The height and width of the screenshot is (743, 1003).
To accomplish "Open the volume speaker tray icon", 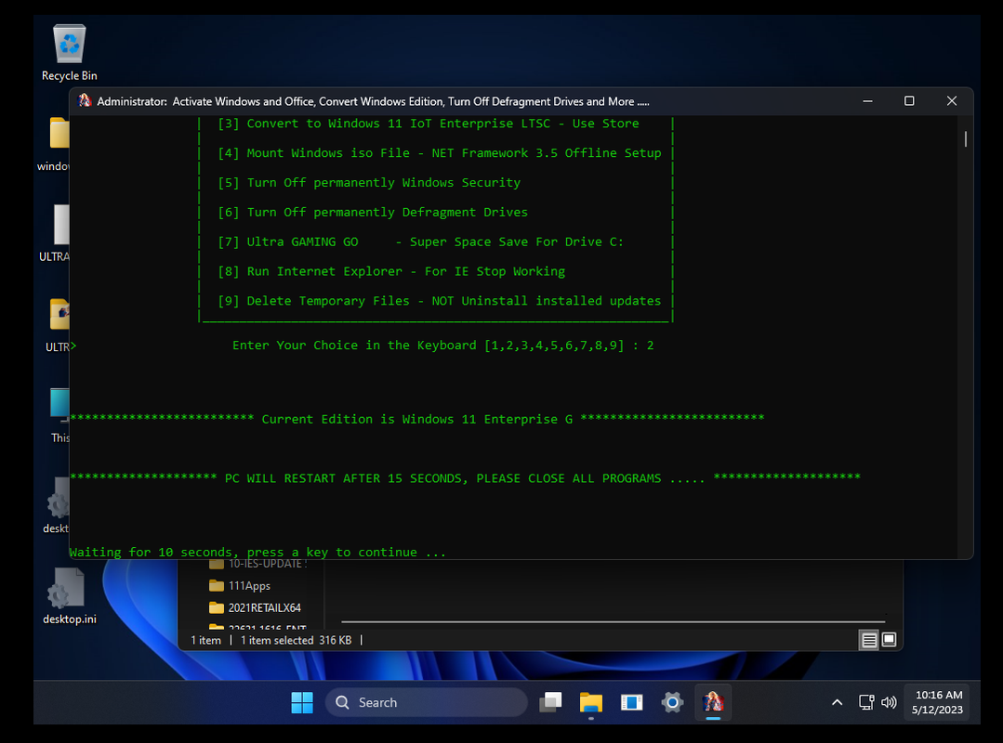I will pyautogui.click(x=889, y=702).
